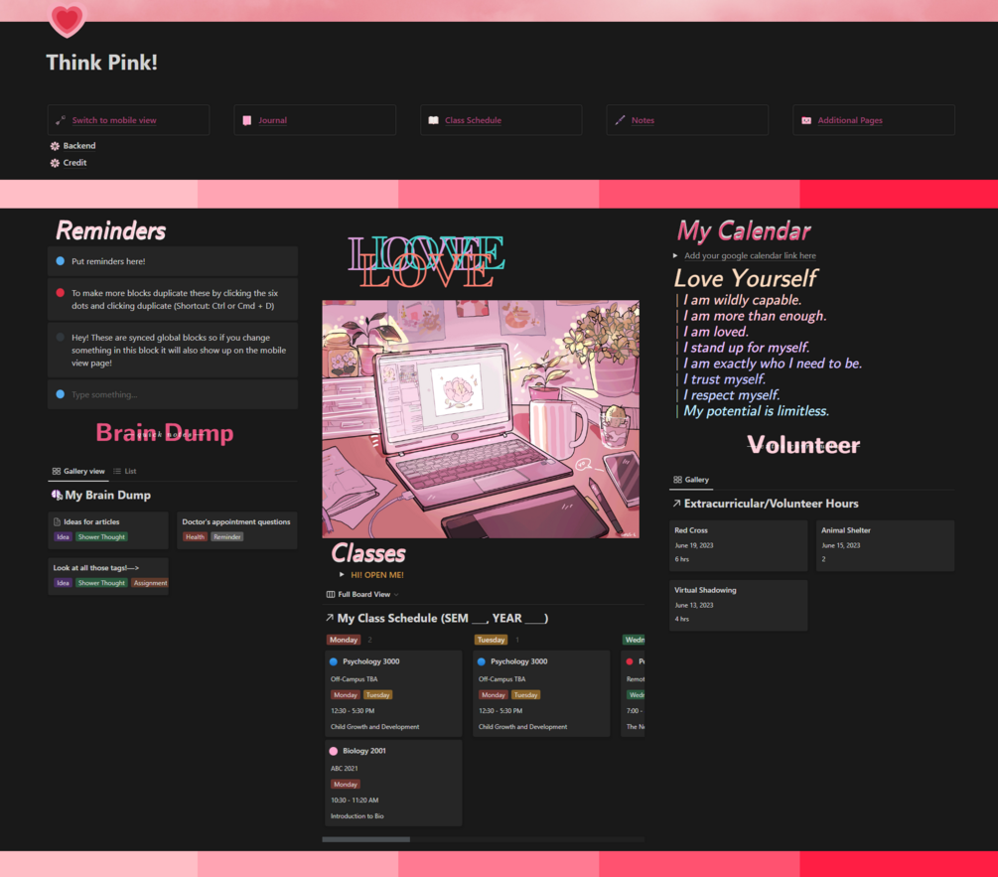This screenshot has width=998, height=877.
Task: Click 'I am wildly capable.' quote
Action: (x=742, y=300)
